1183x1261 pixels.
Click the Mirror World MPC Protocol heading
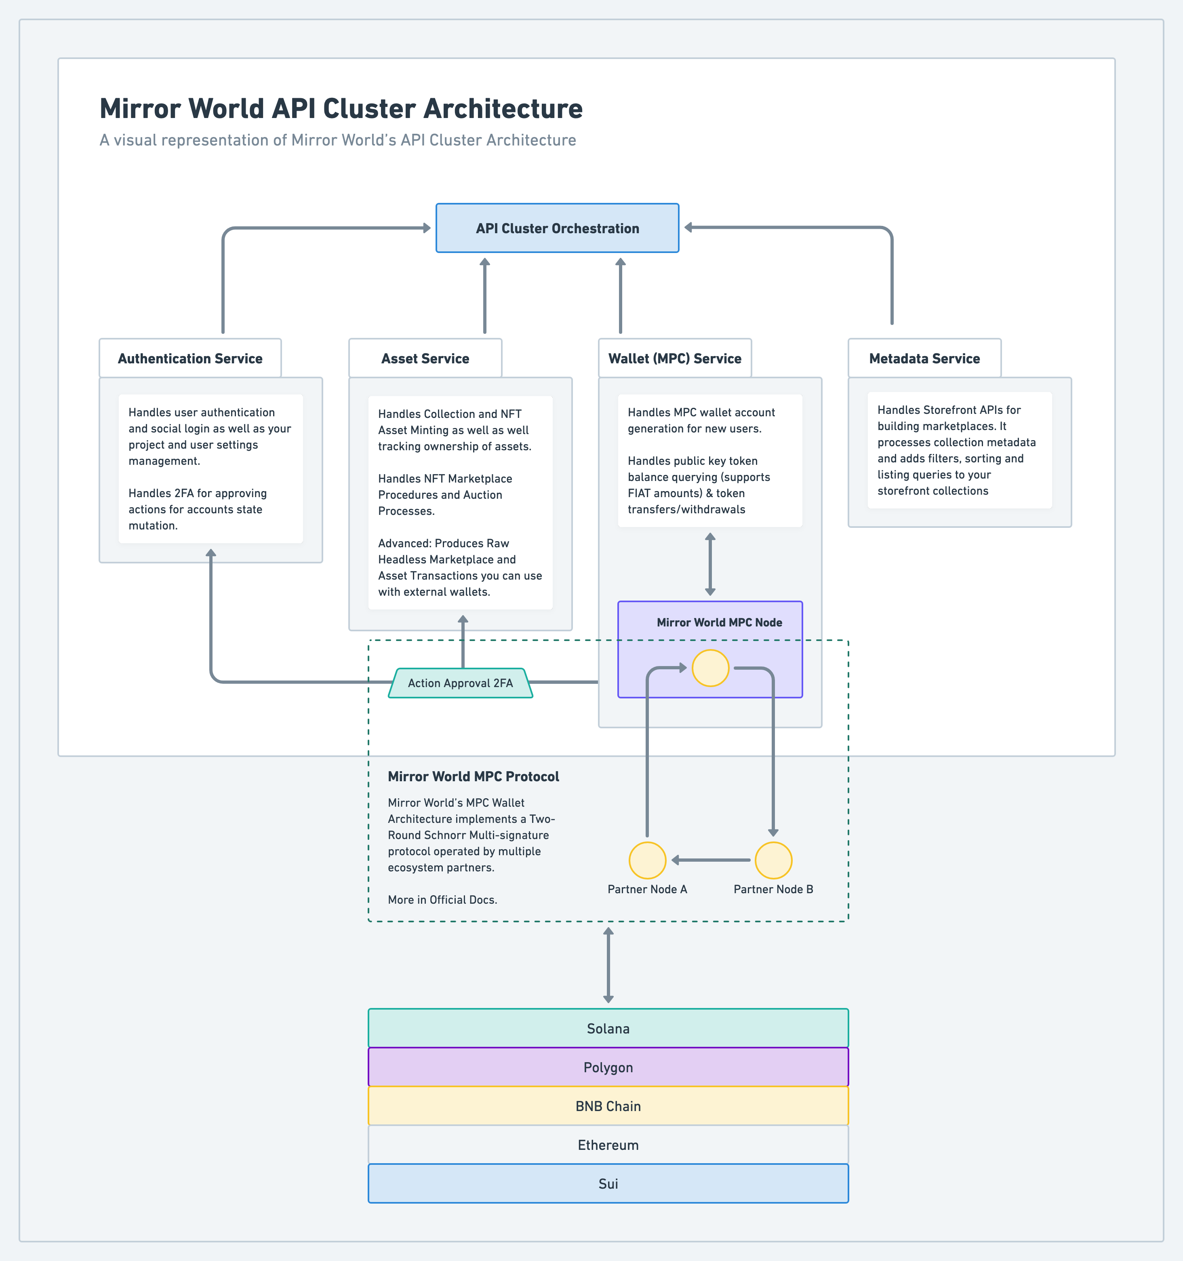[x=474, y=776]
